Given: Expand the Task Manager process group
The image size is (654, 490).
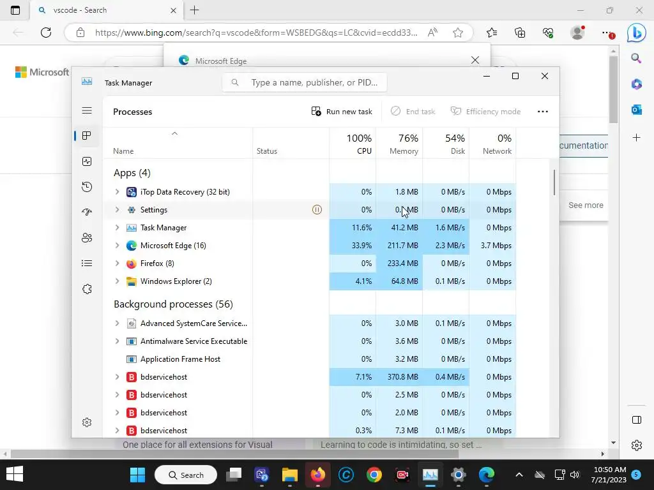Looking at the screenshot, I should coord(118,228).
